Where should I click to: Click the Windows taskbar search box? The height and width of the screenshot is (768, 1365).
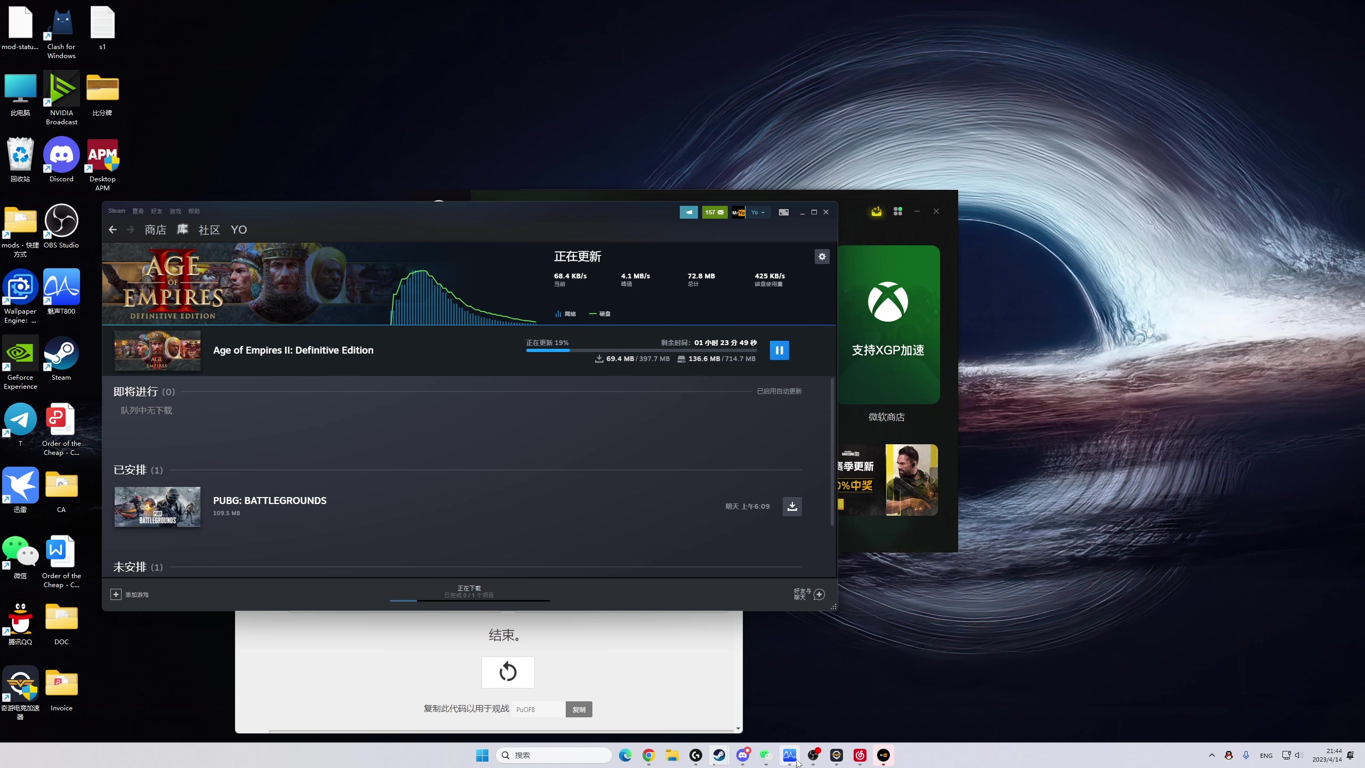pyautogui.click(x=555, y=755)
